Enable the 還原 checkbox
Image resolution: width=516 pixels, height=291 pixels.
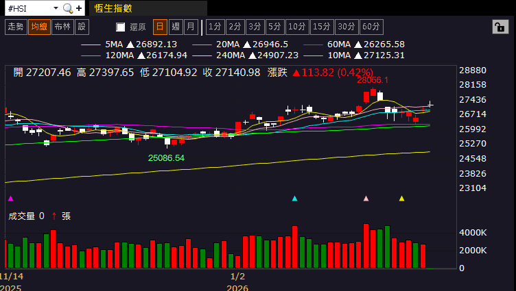click(x=121, y=27)
